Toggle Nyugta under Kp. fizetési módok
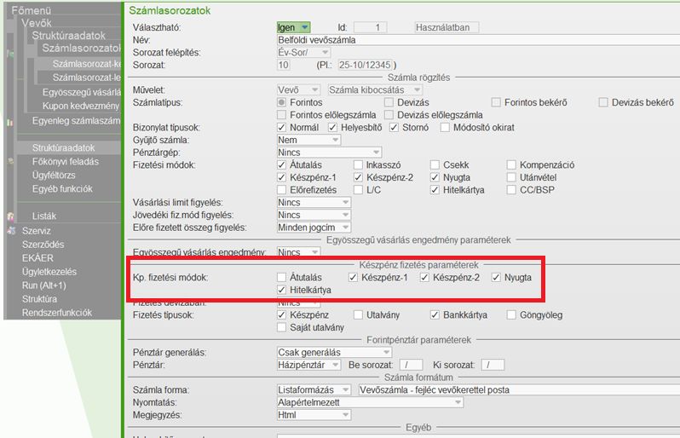Viewport: 680px width, 438px height. [x=496, y=277]
